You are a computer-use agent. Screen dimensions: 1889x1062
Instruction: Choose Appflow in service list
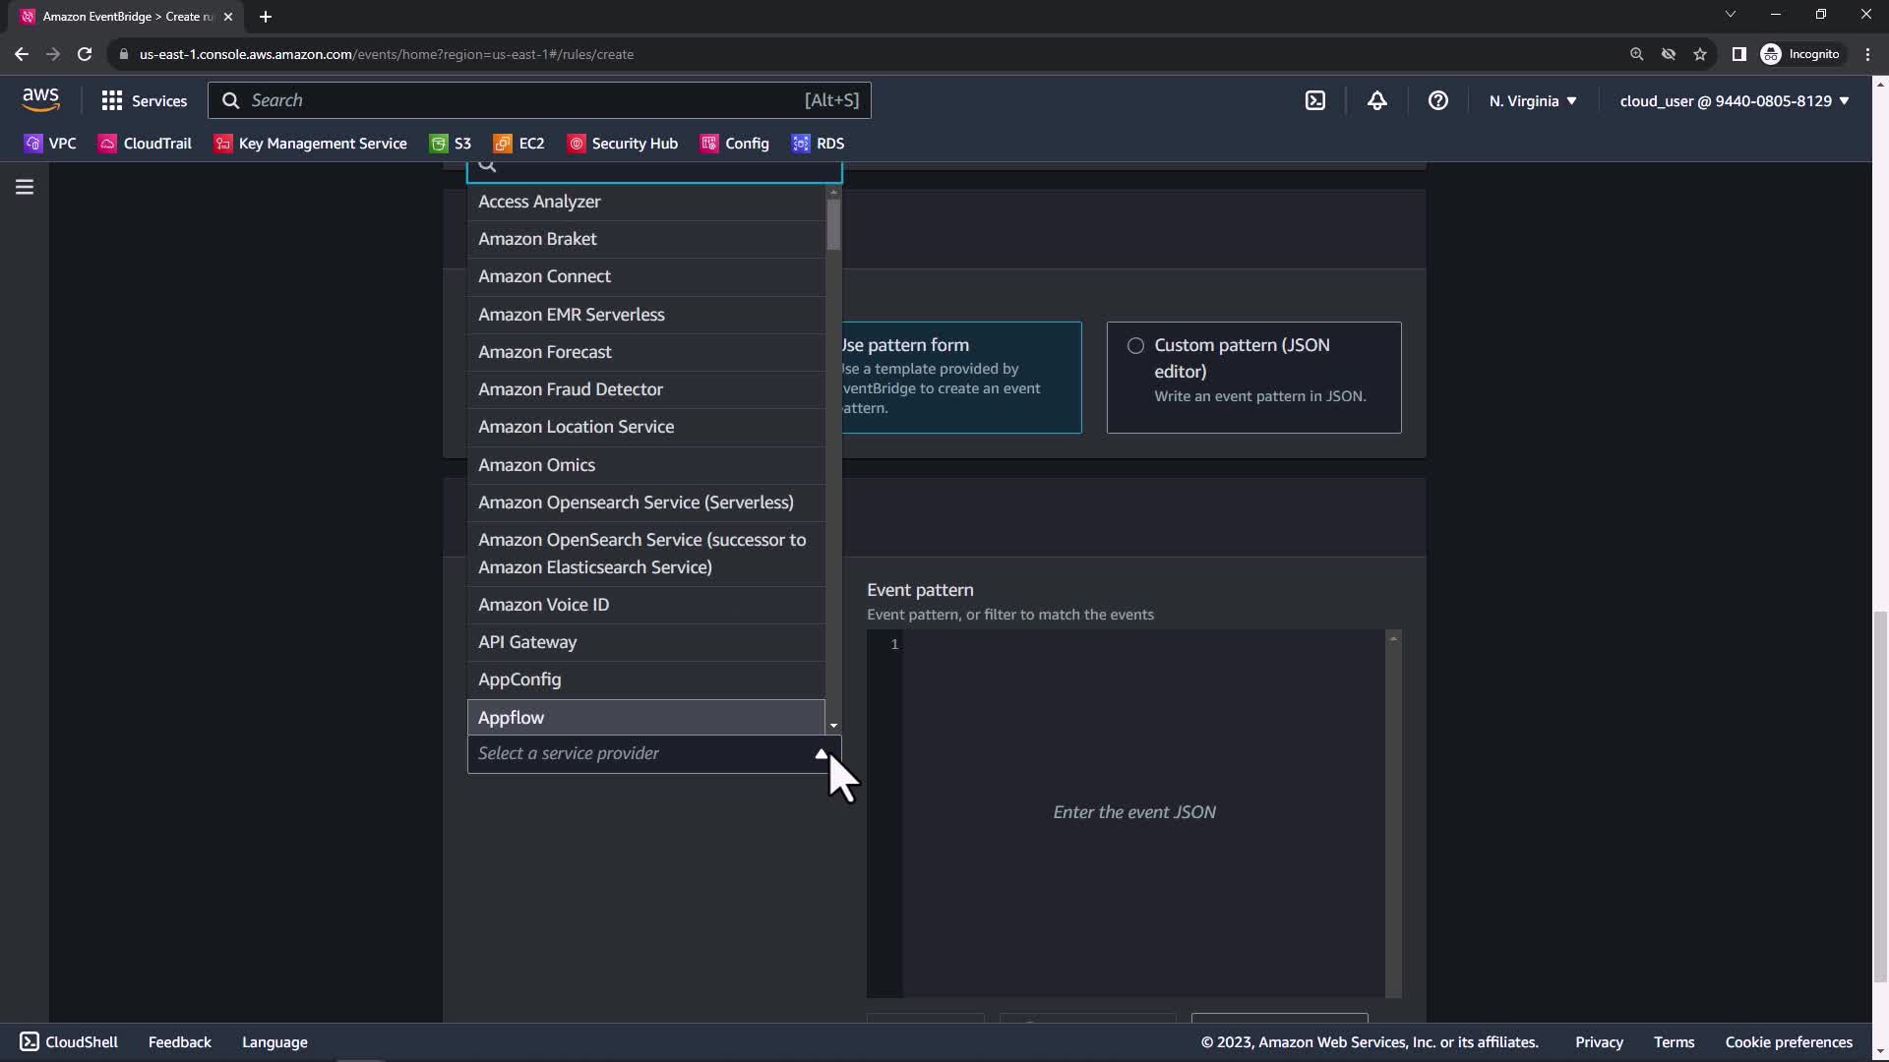click(x=511, y=718)
